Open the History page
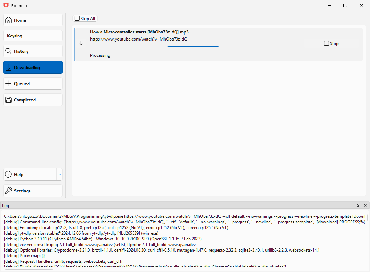The image size is (370, 272). pos(33,51)
